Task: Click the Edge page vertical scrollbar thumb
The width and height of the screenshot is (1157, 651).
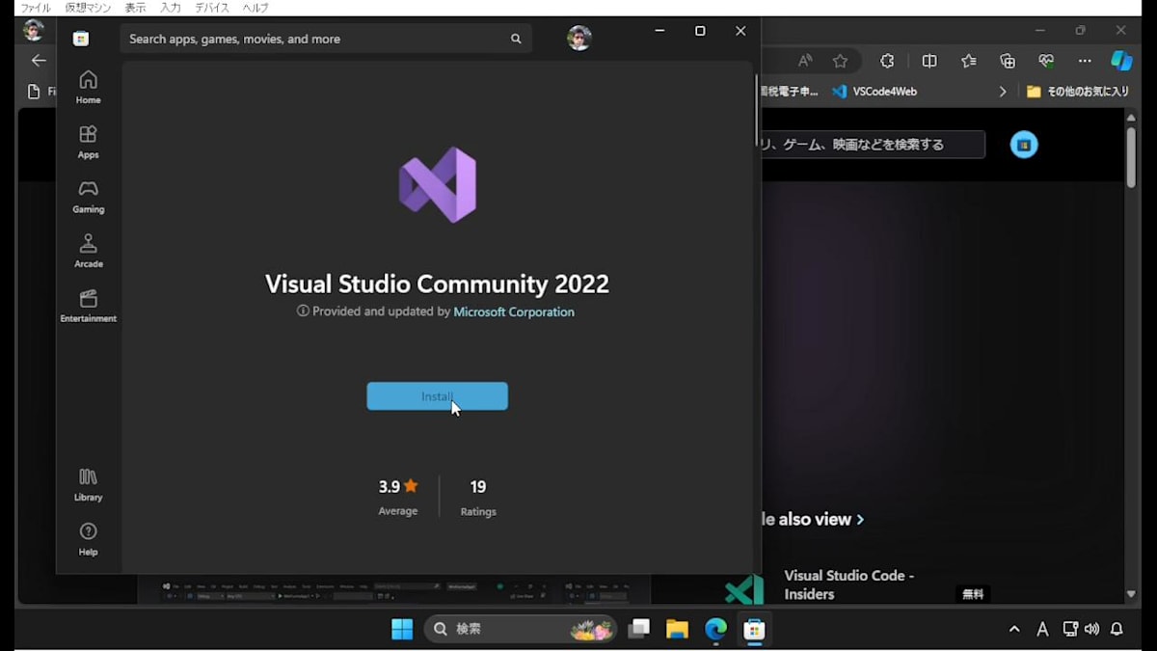Action: point(1131,156)
